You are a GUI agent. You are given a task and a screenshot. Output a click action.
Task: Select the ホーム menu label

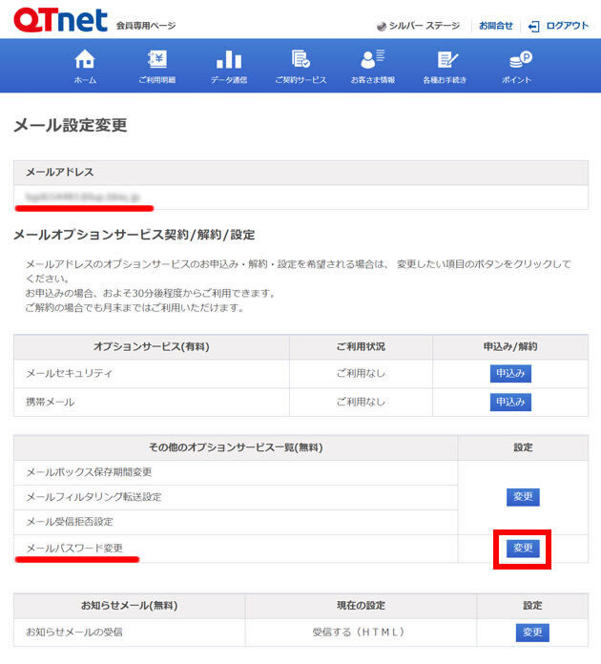coord(85,80)
